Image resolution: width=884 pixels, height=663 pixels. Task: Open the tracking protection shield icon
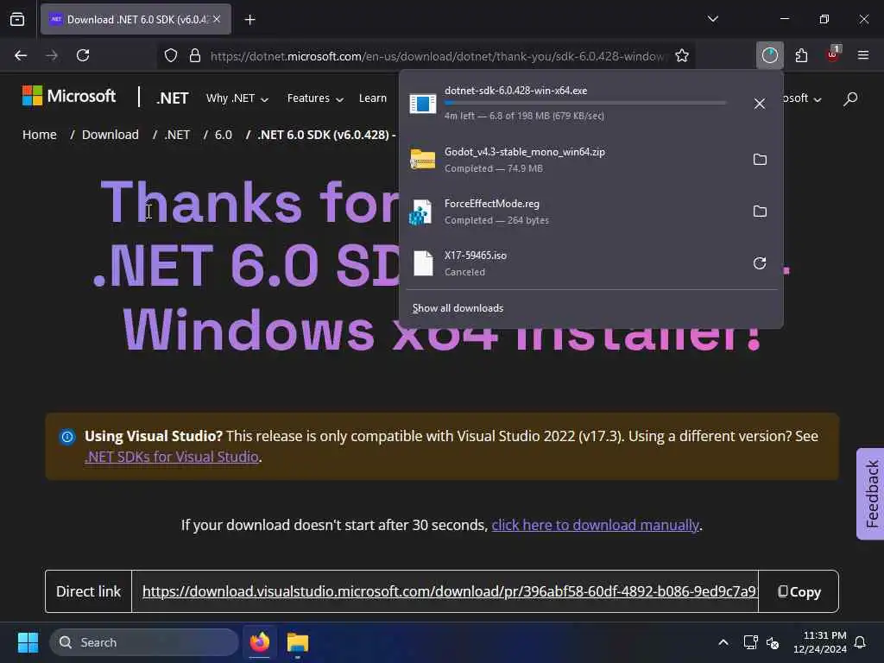pyautogui.click(x=171, y=55)
